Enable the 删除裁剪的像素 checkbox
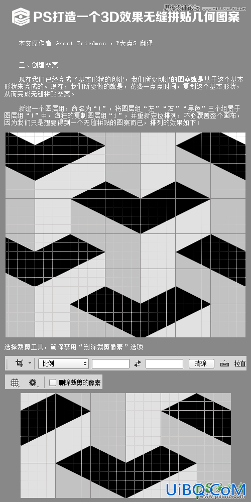The height and width of the screenshot is (502, 251). [53, 382]
